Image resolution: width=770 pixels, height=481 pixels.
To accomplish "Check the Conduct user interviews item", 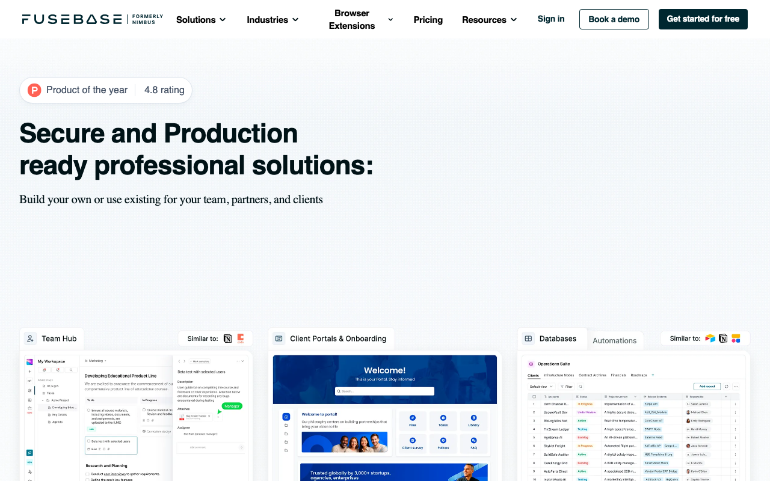I will point(88,474).
